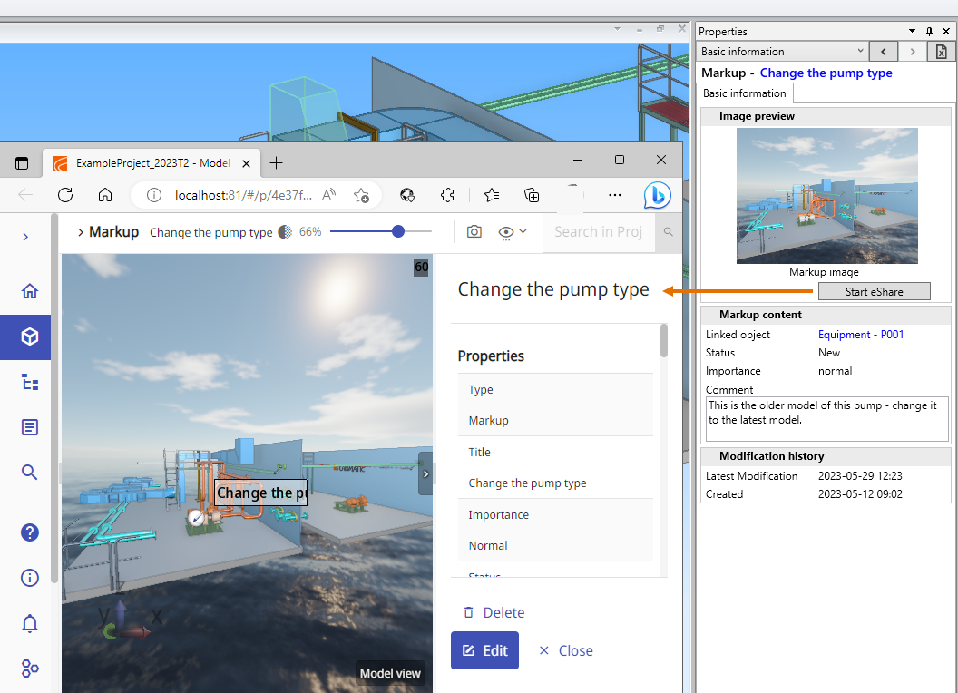Viewport: 958px width, 693px height.
Task: Select the 3D model cube icon
Action: [x=30, y=337]
